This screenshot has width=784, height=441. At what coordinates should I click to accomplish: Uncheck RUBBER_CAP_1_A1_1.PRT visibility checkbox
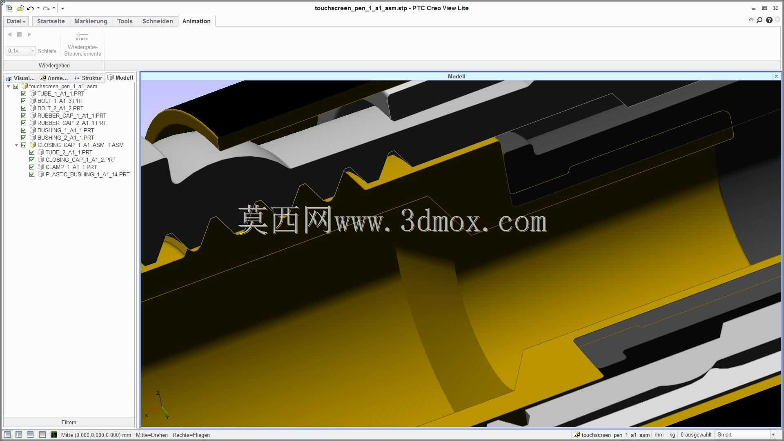click(x=24, y=116)
